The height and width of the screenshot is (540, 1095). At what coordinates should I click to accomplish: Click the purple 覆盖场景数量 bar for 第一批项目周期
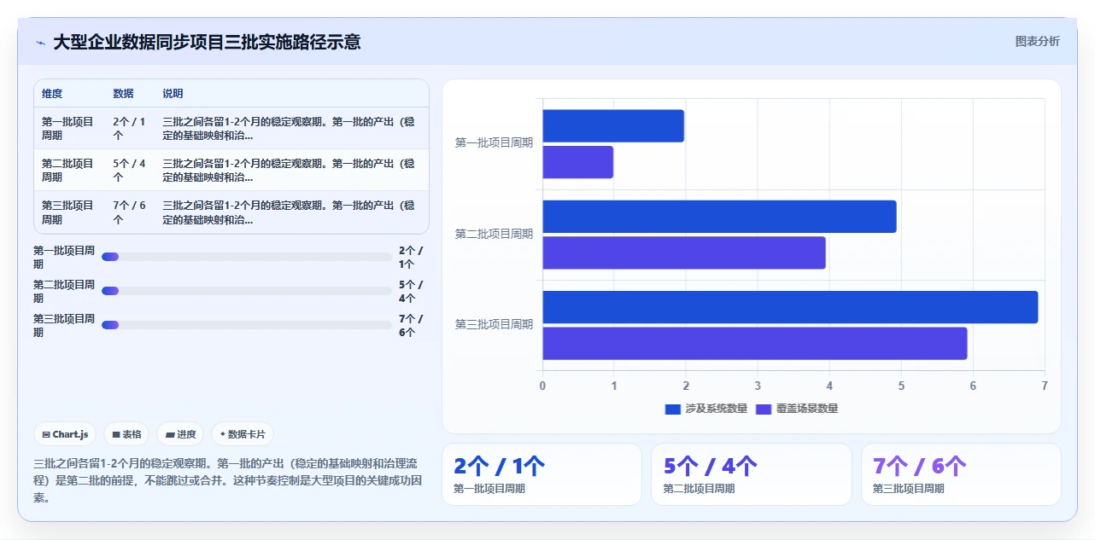coord(577,162)
